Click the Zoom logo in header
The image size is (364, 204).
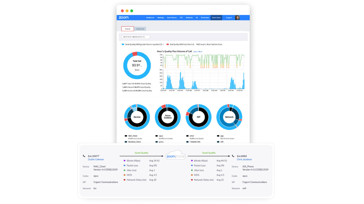123,18
